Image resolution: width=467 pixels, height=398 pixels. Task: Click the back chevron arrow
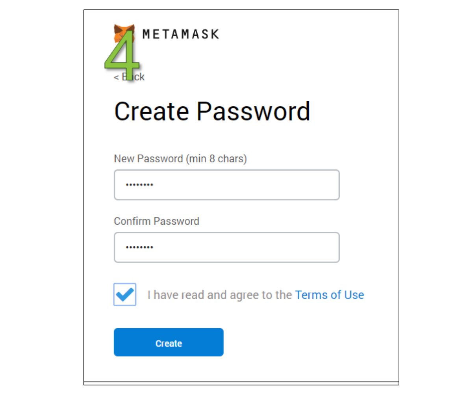pos(116,77)
